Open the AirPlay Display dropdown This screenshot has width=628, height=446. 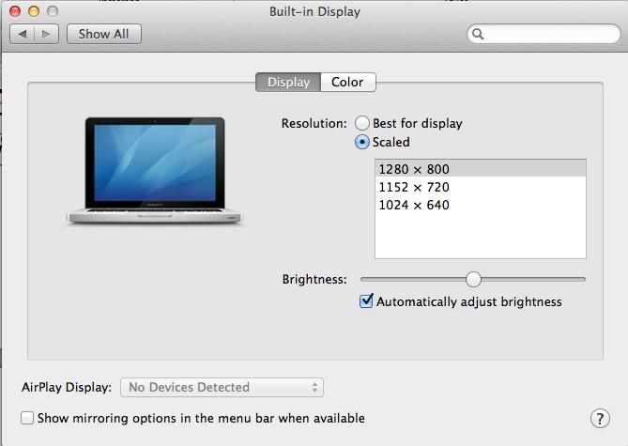(222, 387)
